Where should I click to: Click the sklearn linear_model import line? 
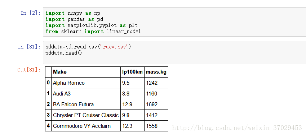point(93,31)
